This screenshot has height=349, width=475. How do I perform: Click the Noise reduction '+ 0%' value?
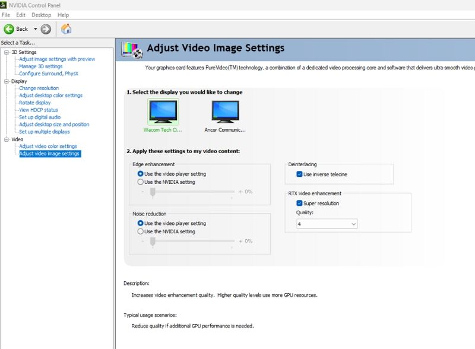pos(246,241)
